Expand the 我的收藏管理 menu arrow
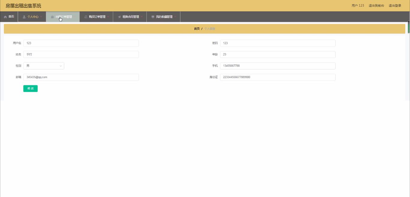 pos(175,17)
